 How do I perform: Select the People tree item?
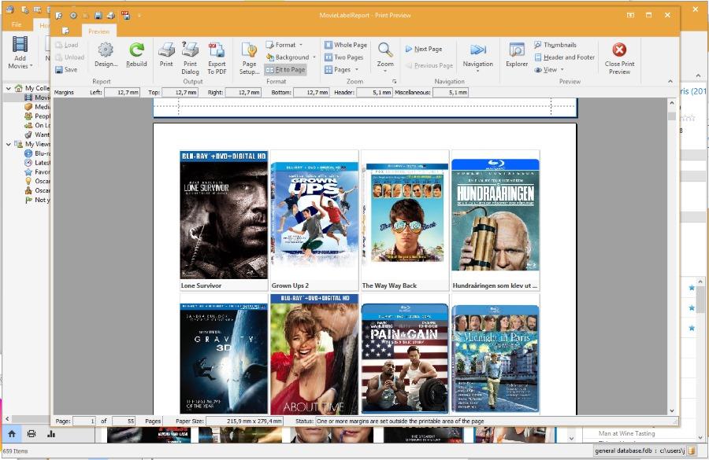coord(37,116)
